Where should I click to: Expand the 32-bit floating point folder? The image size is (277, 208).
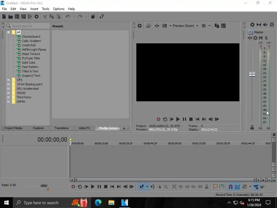[x=8, y=84]
